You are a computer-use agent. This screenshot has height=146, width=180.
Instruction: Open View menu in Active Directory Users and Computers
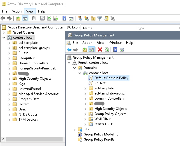[x=30, y=11]
